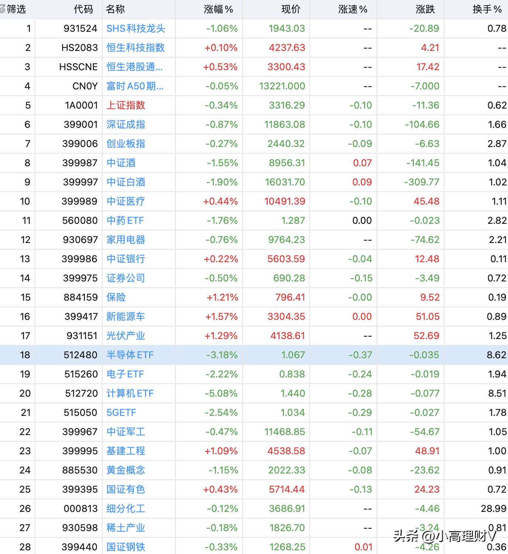Screen dimensions: 508x554
Task: Sort by 涨幅% column header
Action: click(x=218, y=9)
